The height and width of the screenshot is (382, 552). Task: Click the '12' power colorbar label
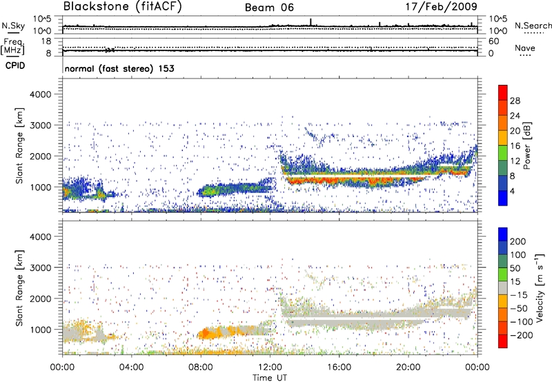[x=515, y=161]
